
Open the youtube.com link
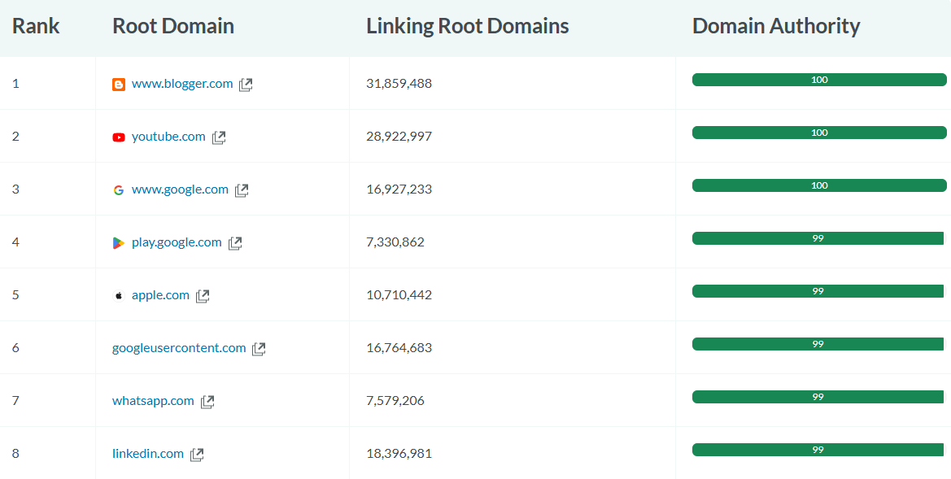pyautogui.click(x=168, y=137)
